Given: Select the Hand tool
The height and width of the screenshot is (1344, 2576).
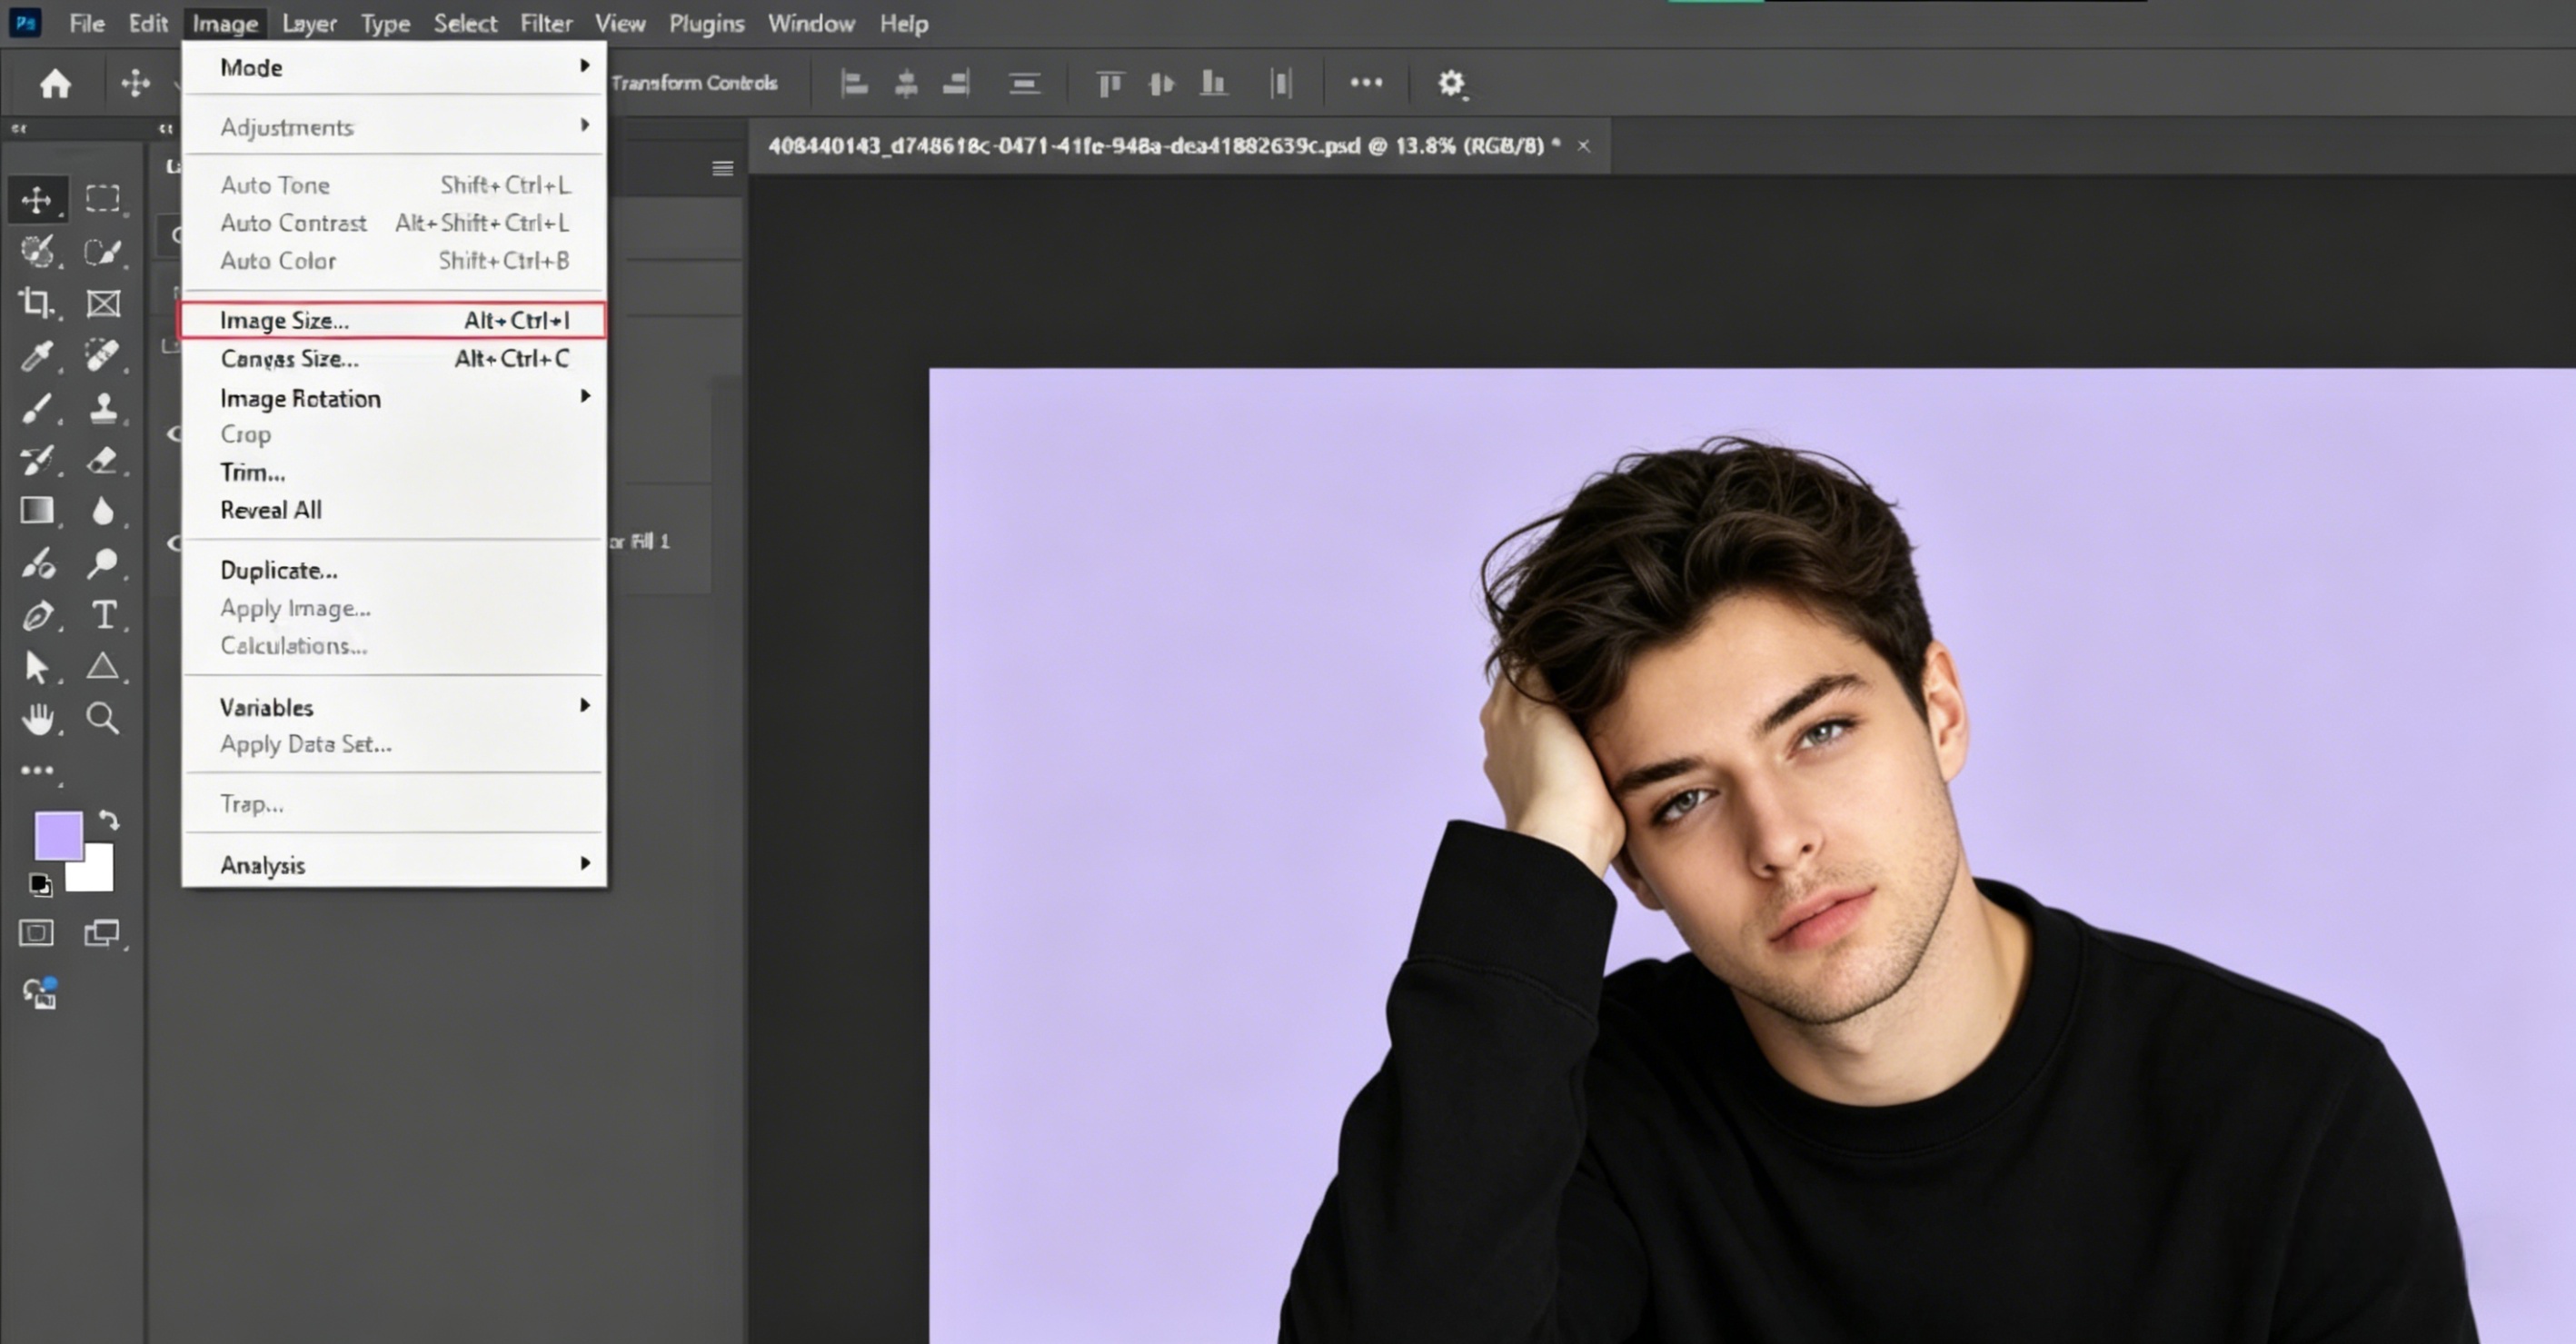Looking at the screenshot, I should [x=37, y=719].
